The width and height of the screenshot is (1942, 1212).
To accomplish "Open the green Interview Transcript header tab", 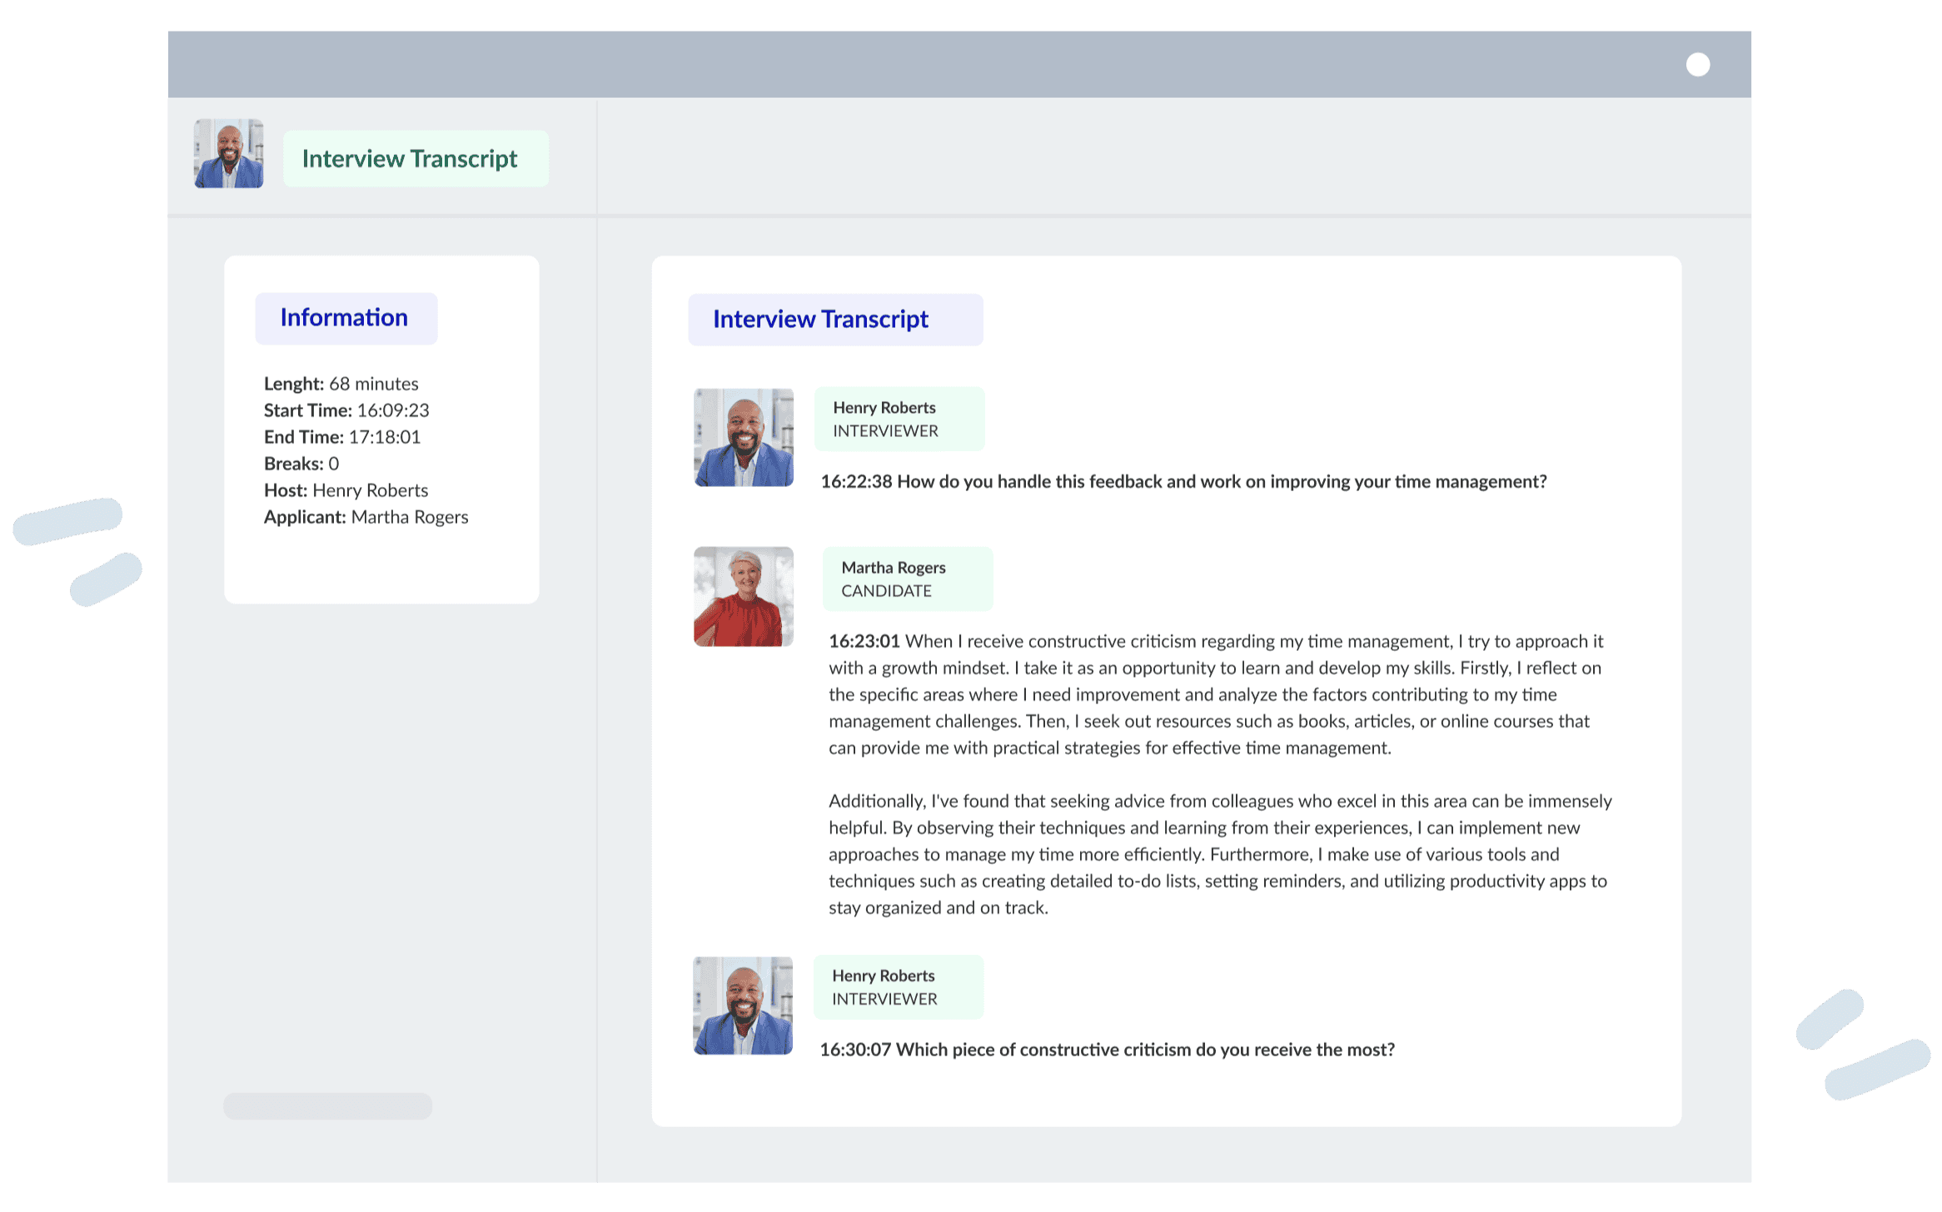I will click(415, 159).
